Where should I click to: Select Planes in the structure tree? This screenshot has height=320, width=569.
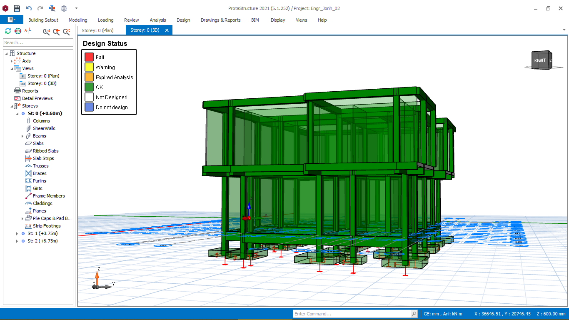40,211
